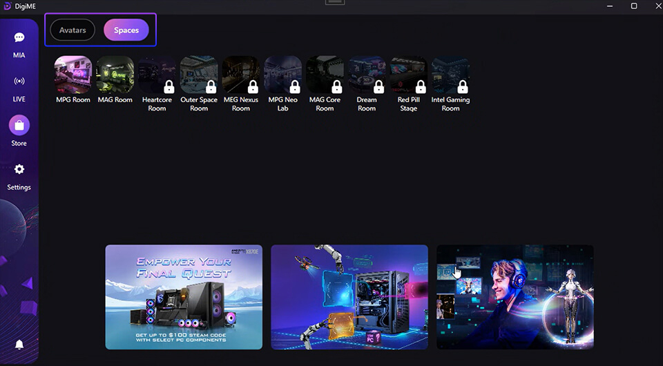663x366 pixels.
Task: Click the Store shopping bag icon
Action: pyautogui.click(x=19, y=126)
